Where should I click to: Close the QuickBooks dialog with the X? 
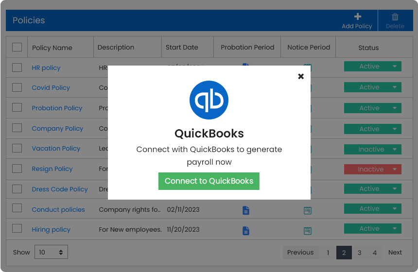301,76
